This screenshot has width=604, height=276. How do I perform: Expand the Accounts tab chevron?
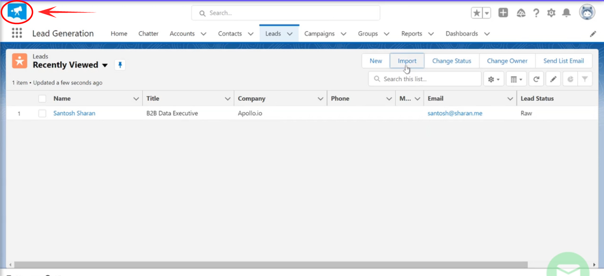(203, 34)
